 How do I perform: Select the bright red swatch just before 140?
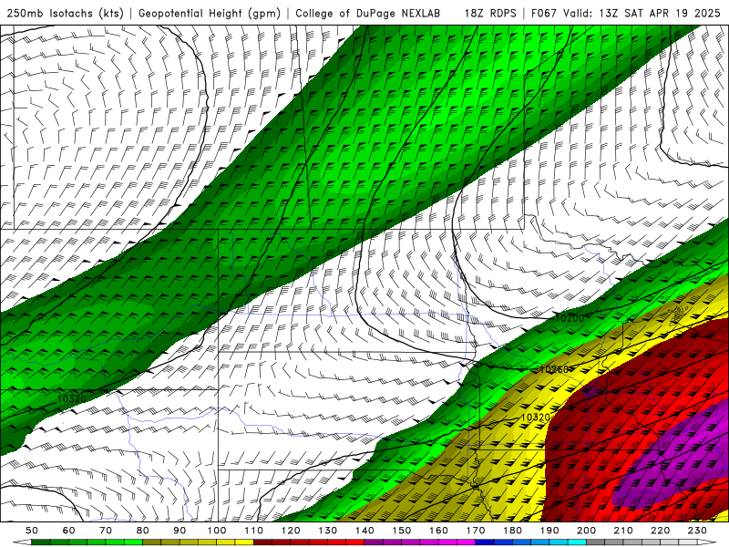click(355, 542)
